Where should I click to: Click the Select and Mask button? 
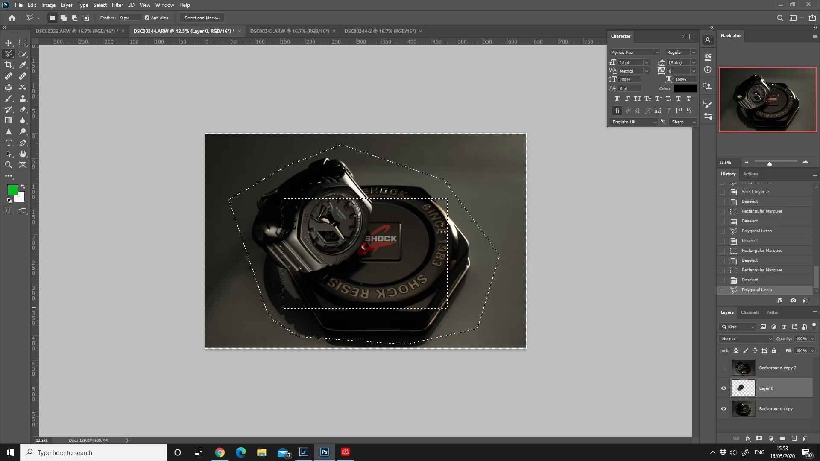pyautogui.click(x=202, y=18)
